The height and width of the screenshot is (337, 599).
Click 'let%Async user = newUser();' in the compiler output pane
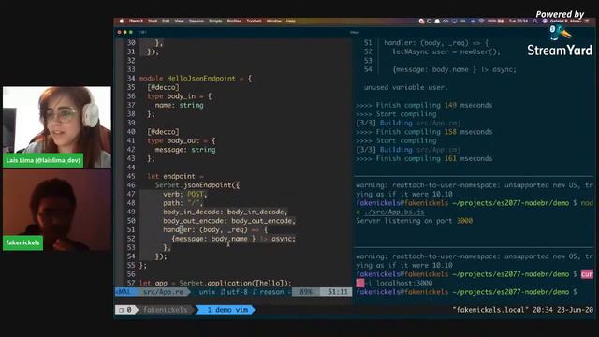tap(446, 51)
